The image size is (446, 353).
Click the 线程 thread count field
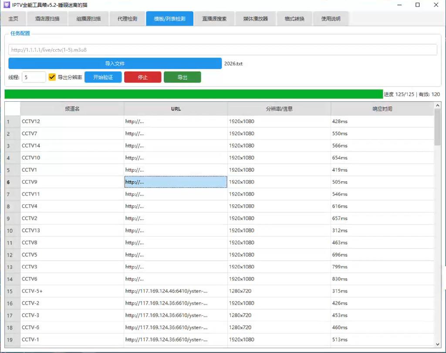pyautogui.click(x=34, y=77)
